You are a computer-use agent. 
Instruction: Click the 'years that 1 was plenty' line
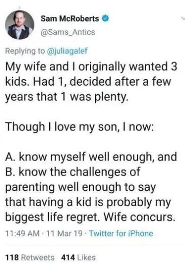pyautogui.click(x=67, y=97)
